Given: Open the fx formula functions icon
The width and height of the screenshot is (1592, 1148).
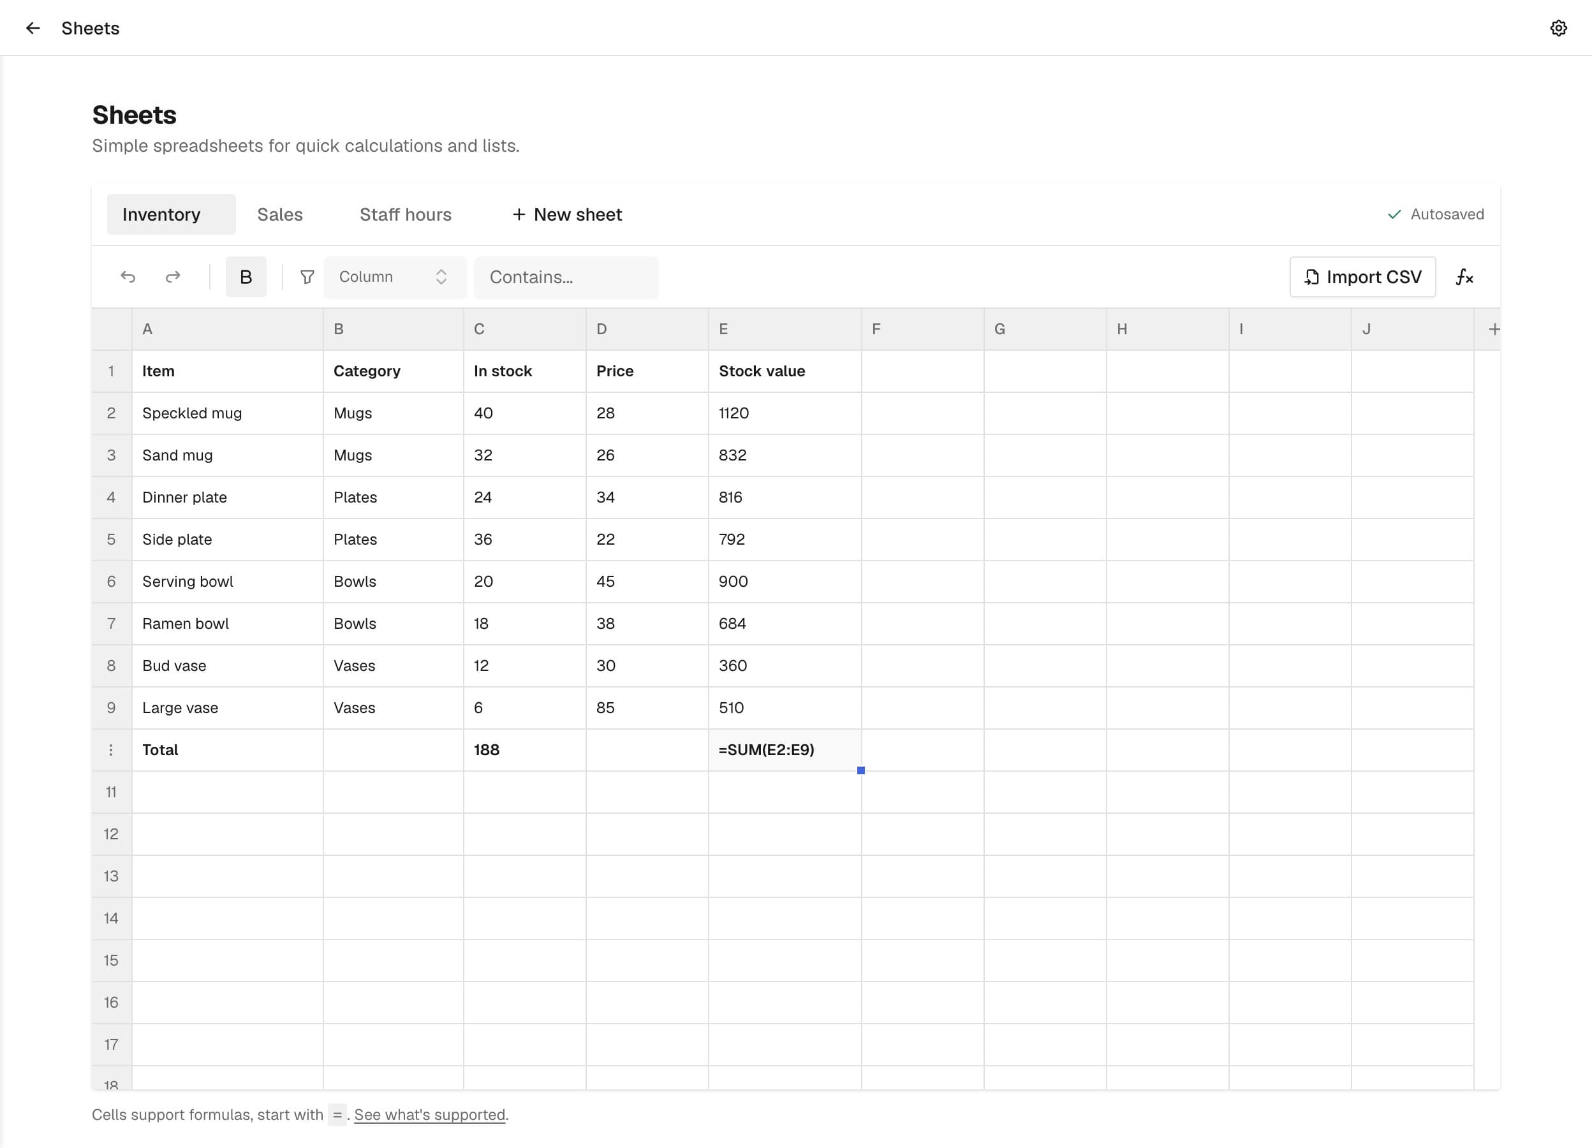Looking at the screenshot, I should [1464, 277].
